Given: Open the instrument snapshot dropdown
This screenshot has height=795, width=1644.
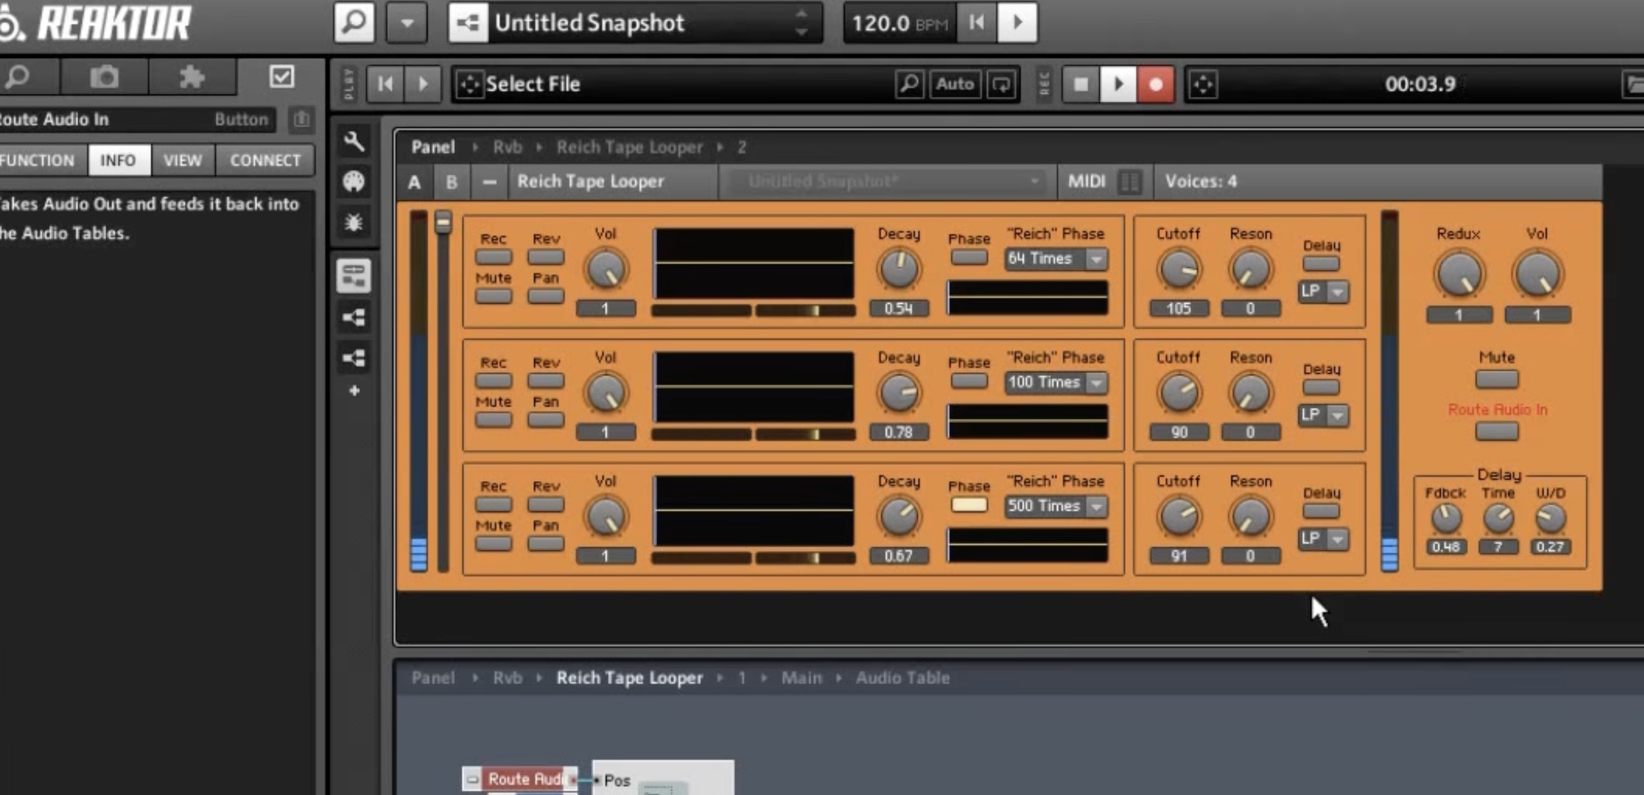Looking at the screenshot, I should [x=888, y=182].
